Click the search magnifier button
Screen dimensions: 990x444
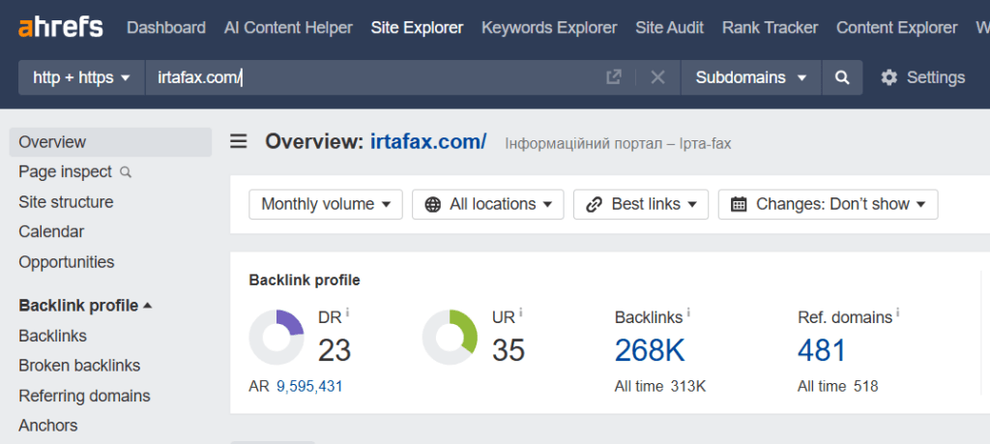coord(842,77)
